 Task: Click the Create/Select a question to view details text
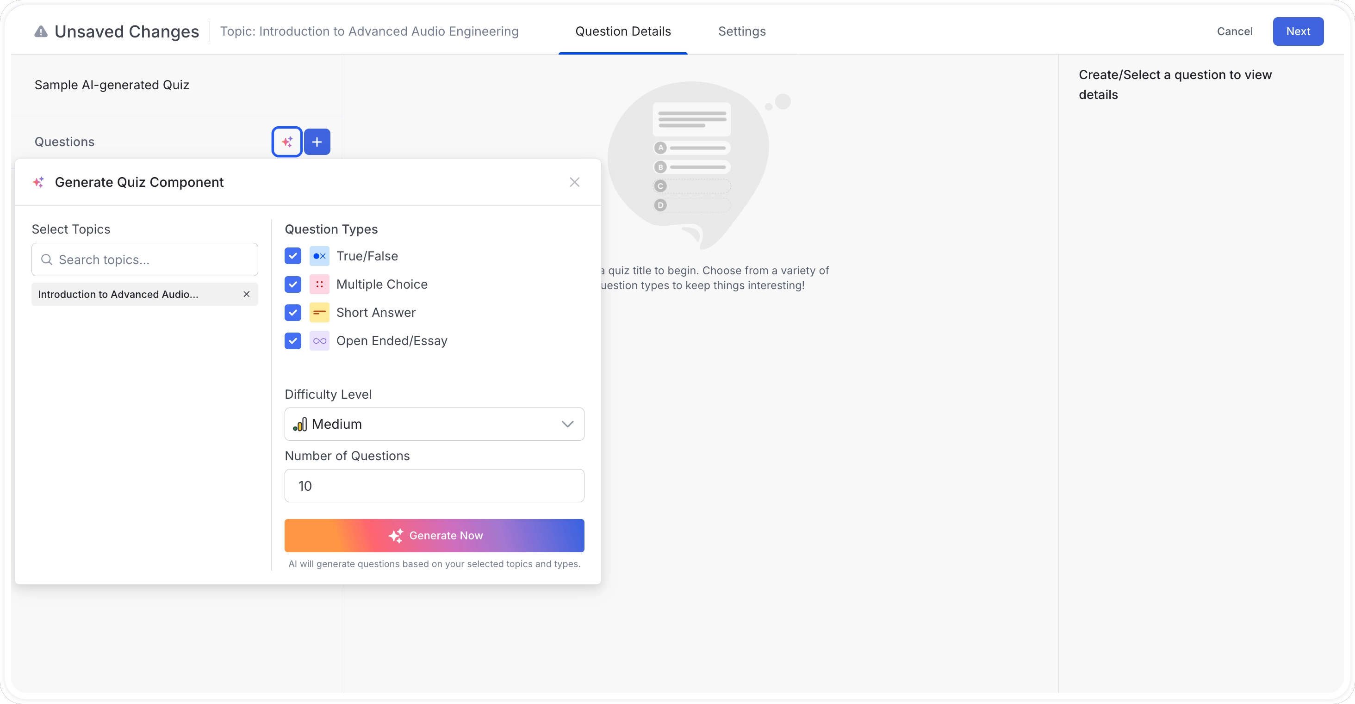click(1175, 85)
